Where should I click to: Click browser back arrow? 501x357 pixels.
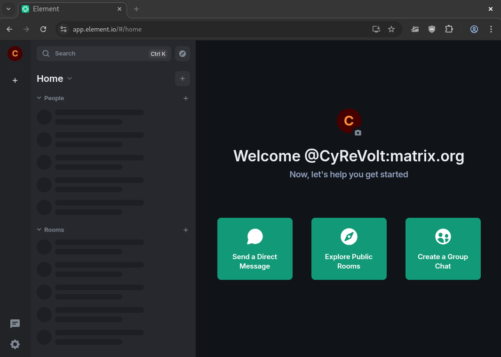click(9, 29)
